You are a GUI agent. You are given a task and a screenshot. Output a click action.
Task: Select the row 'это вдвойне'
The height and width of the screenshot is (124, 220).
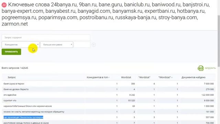point(109,95)
